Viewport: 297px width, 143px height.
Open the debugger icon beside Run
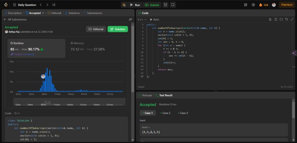pyautogui.click(x=124, y=5)
